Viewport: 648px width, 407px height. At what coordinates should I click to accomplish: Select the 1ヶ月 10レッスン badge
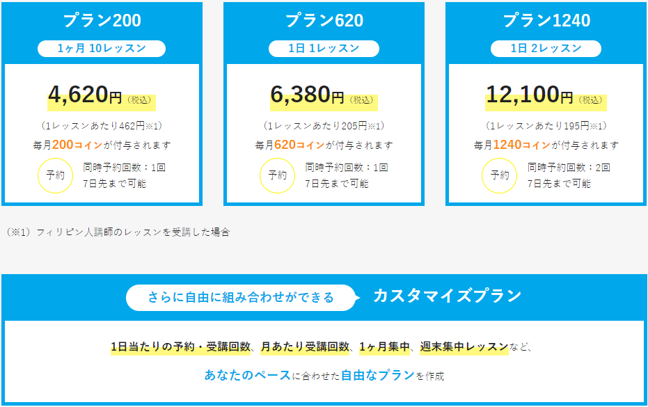click(x=102, y=49)
